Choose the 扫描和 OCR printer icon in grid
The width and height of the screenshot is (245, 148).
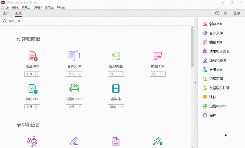pyautogui.click(x=74, y=88)
